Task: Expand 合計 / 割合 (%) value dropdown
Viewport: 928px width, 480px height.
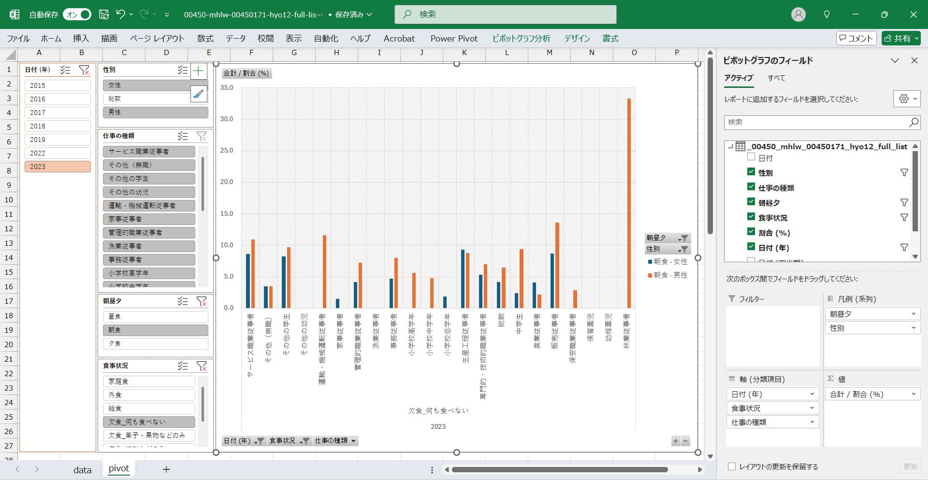Action: (913, 395)
